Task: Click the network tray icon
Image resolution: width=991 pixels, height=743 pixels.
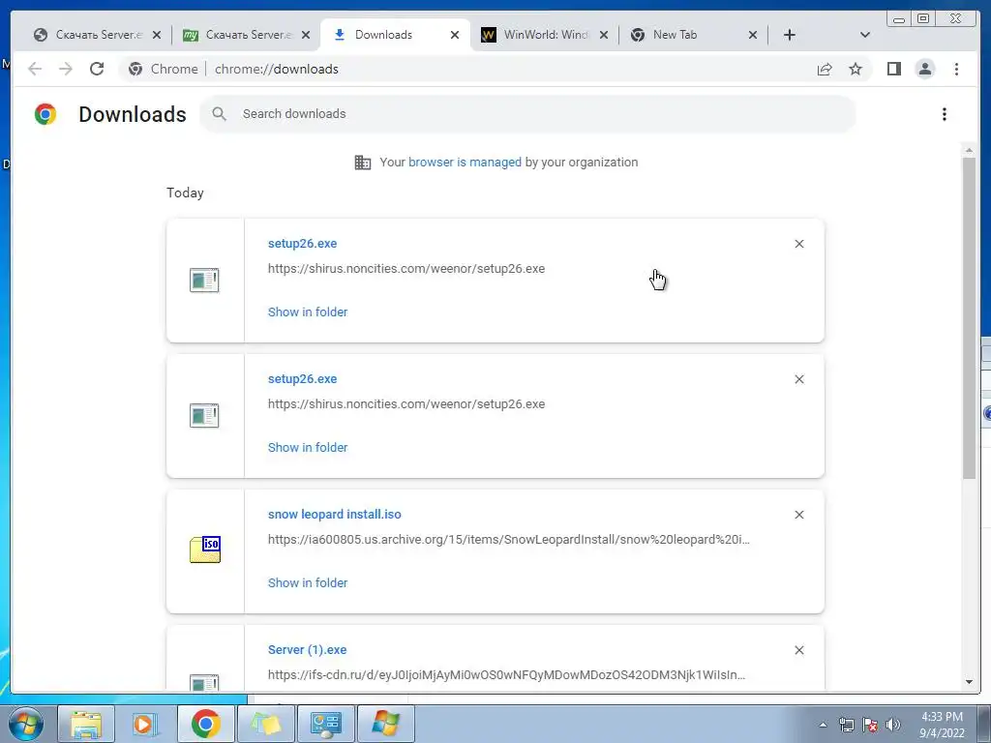Action: click(846, 725)
